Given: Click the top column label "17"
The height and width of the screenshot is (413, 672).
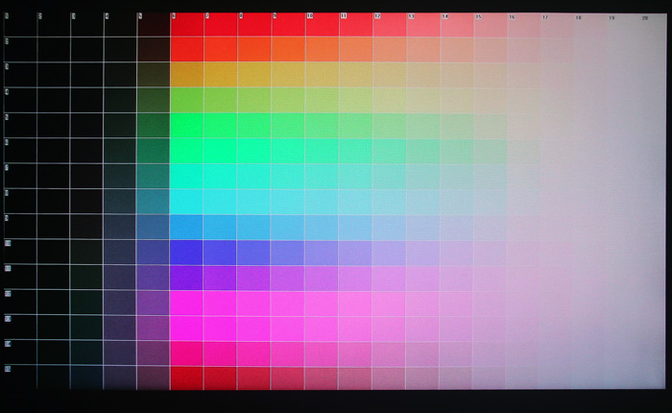Looking at the screenshot, I should pyautogui.click(x=545, y=17).
